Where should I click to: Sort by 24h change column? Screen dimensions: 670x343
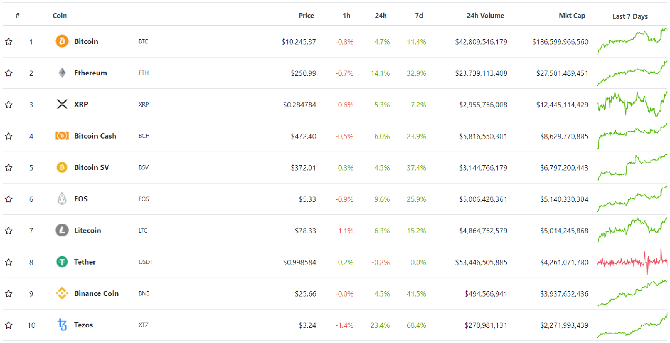point(381,16)
